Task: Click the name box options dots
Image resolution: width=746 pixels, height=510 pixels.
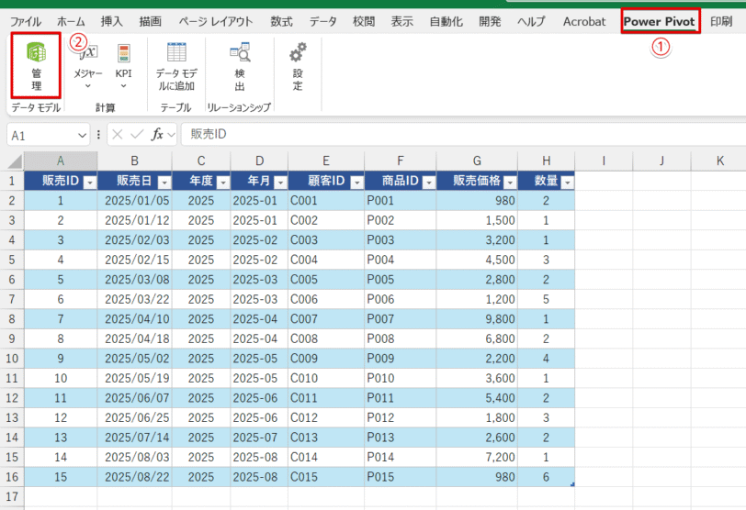Action: (x=98, y=135)
